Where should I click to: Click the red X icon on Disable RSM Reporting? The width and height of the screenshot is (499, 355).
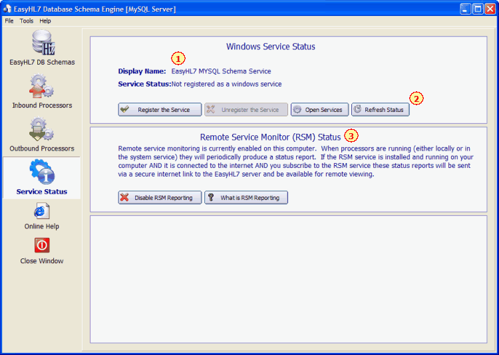(x=125, y=198)
